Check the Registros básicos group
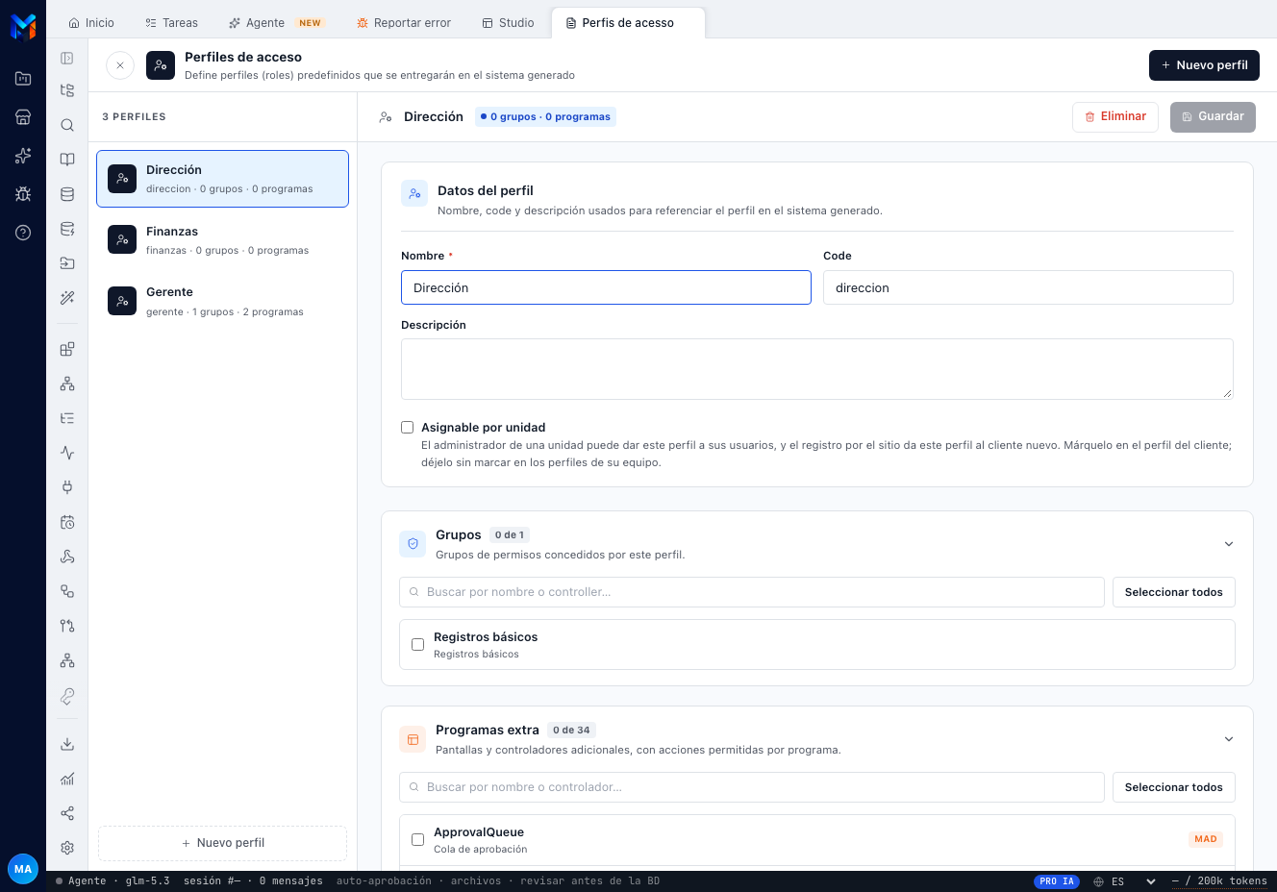 (418, 645)
